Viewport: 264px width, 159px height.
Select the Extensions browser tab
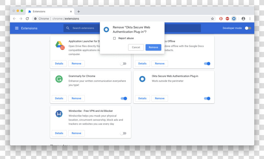tap(50, 11)
